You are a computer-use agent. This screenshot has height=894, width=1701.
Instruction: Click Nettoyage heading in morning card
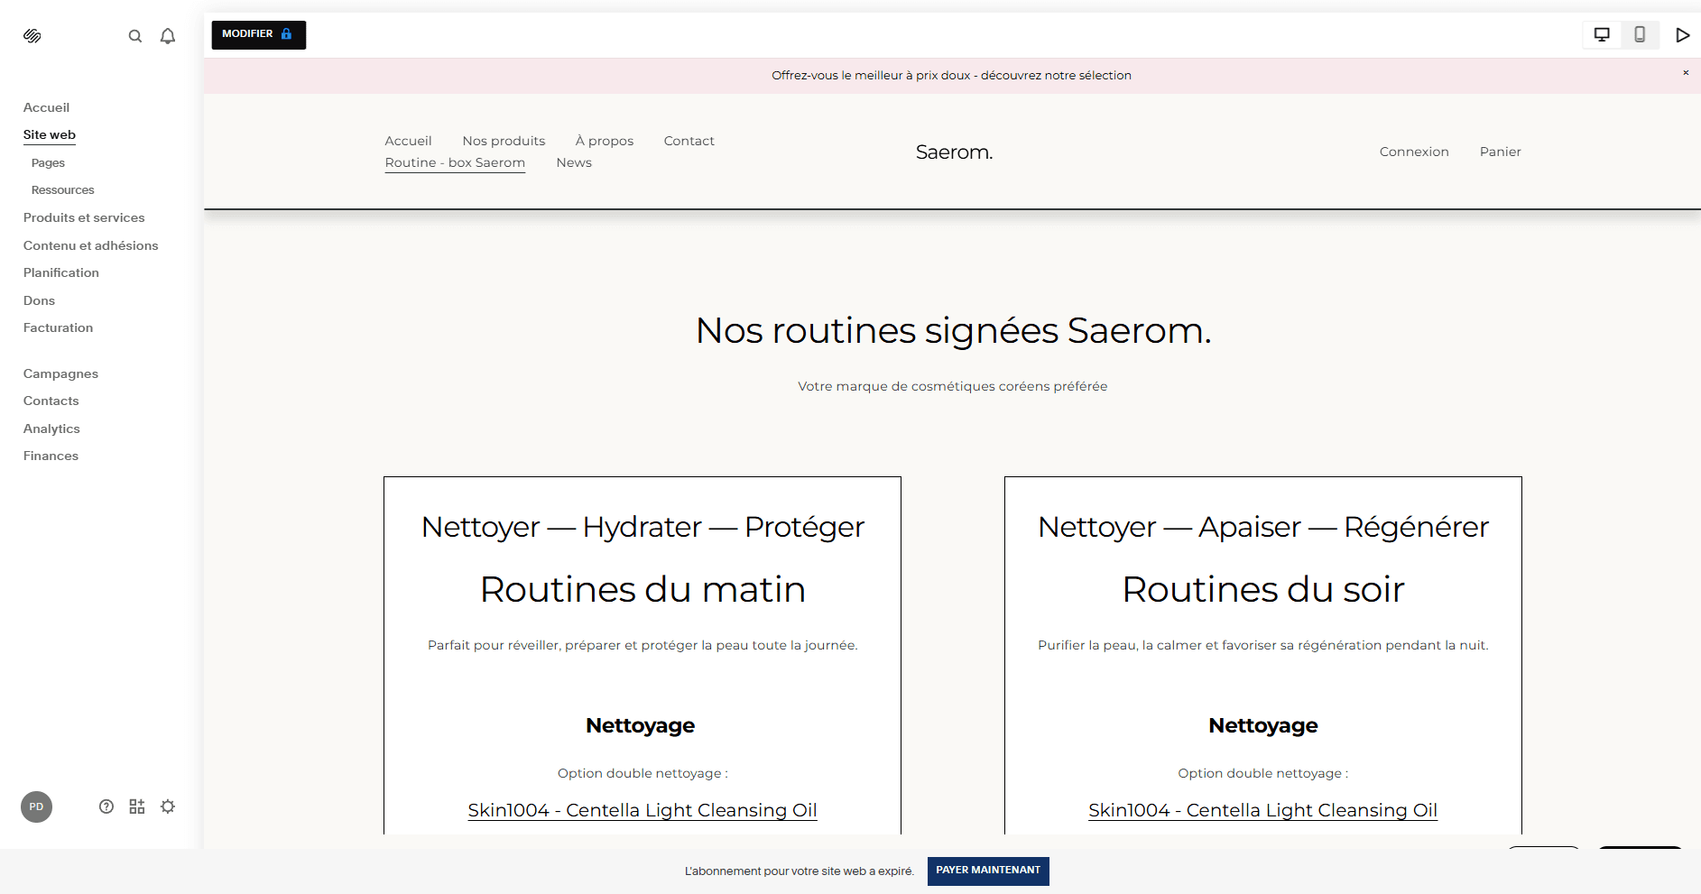[641, 725]
